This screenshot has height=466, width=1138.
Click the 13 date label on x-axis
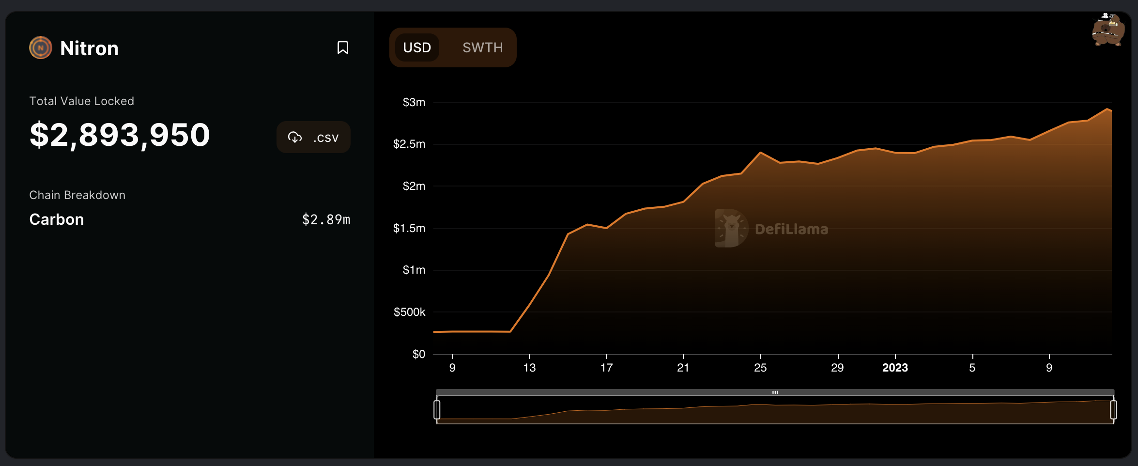point(529,368)
